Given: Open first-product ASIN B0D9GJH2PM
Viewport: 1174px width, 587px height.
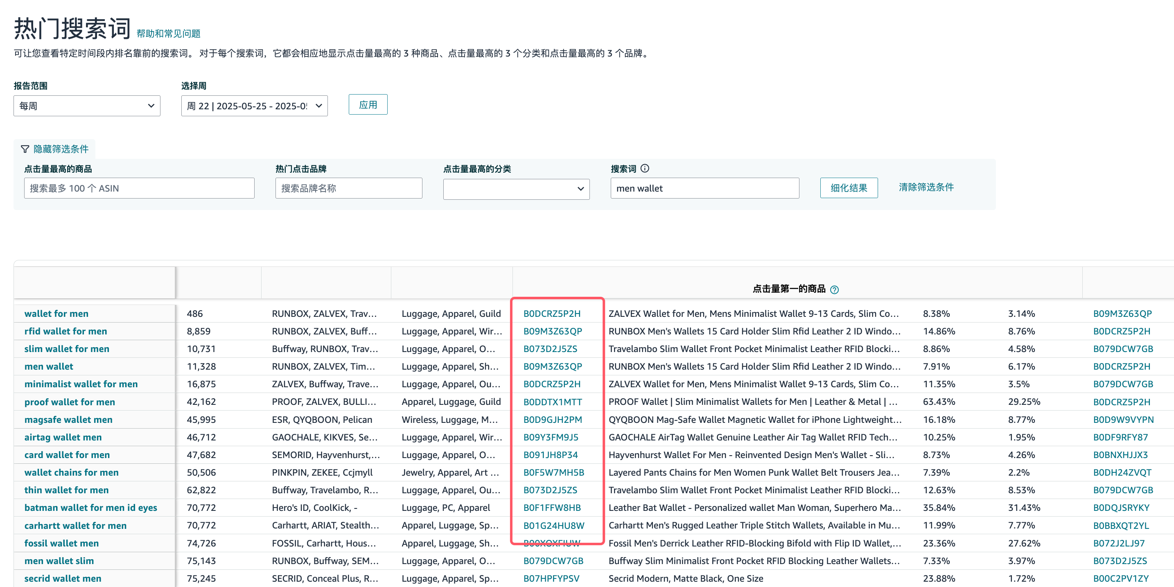Looking at the screenshot, I should [553, 420].
